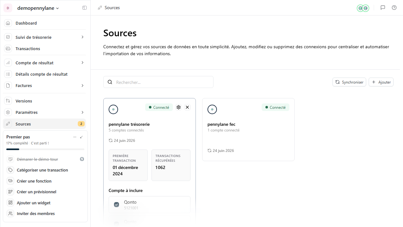403x227 pixels.
Task: Click the Factures document icon
Action: click(8, 85)
